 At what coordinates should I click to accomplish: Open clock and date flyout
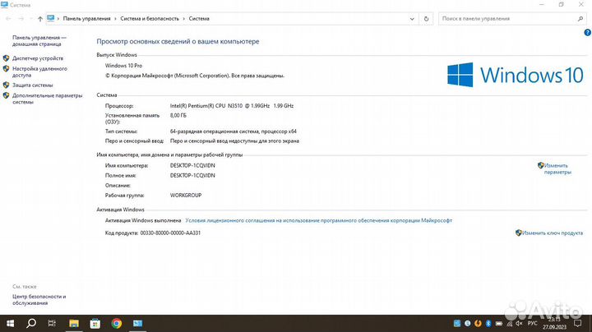point(555,323)
